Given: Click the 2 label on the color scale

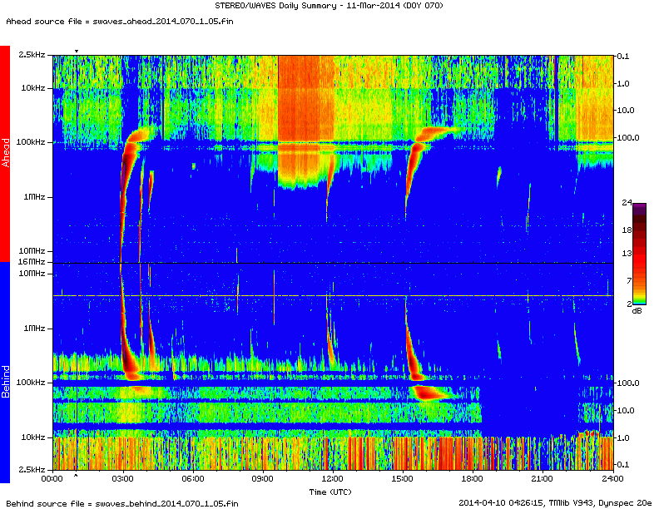Looking at the screenshot, I should click(629, 304).
